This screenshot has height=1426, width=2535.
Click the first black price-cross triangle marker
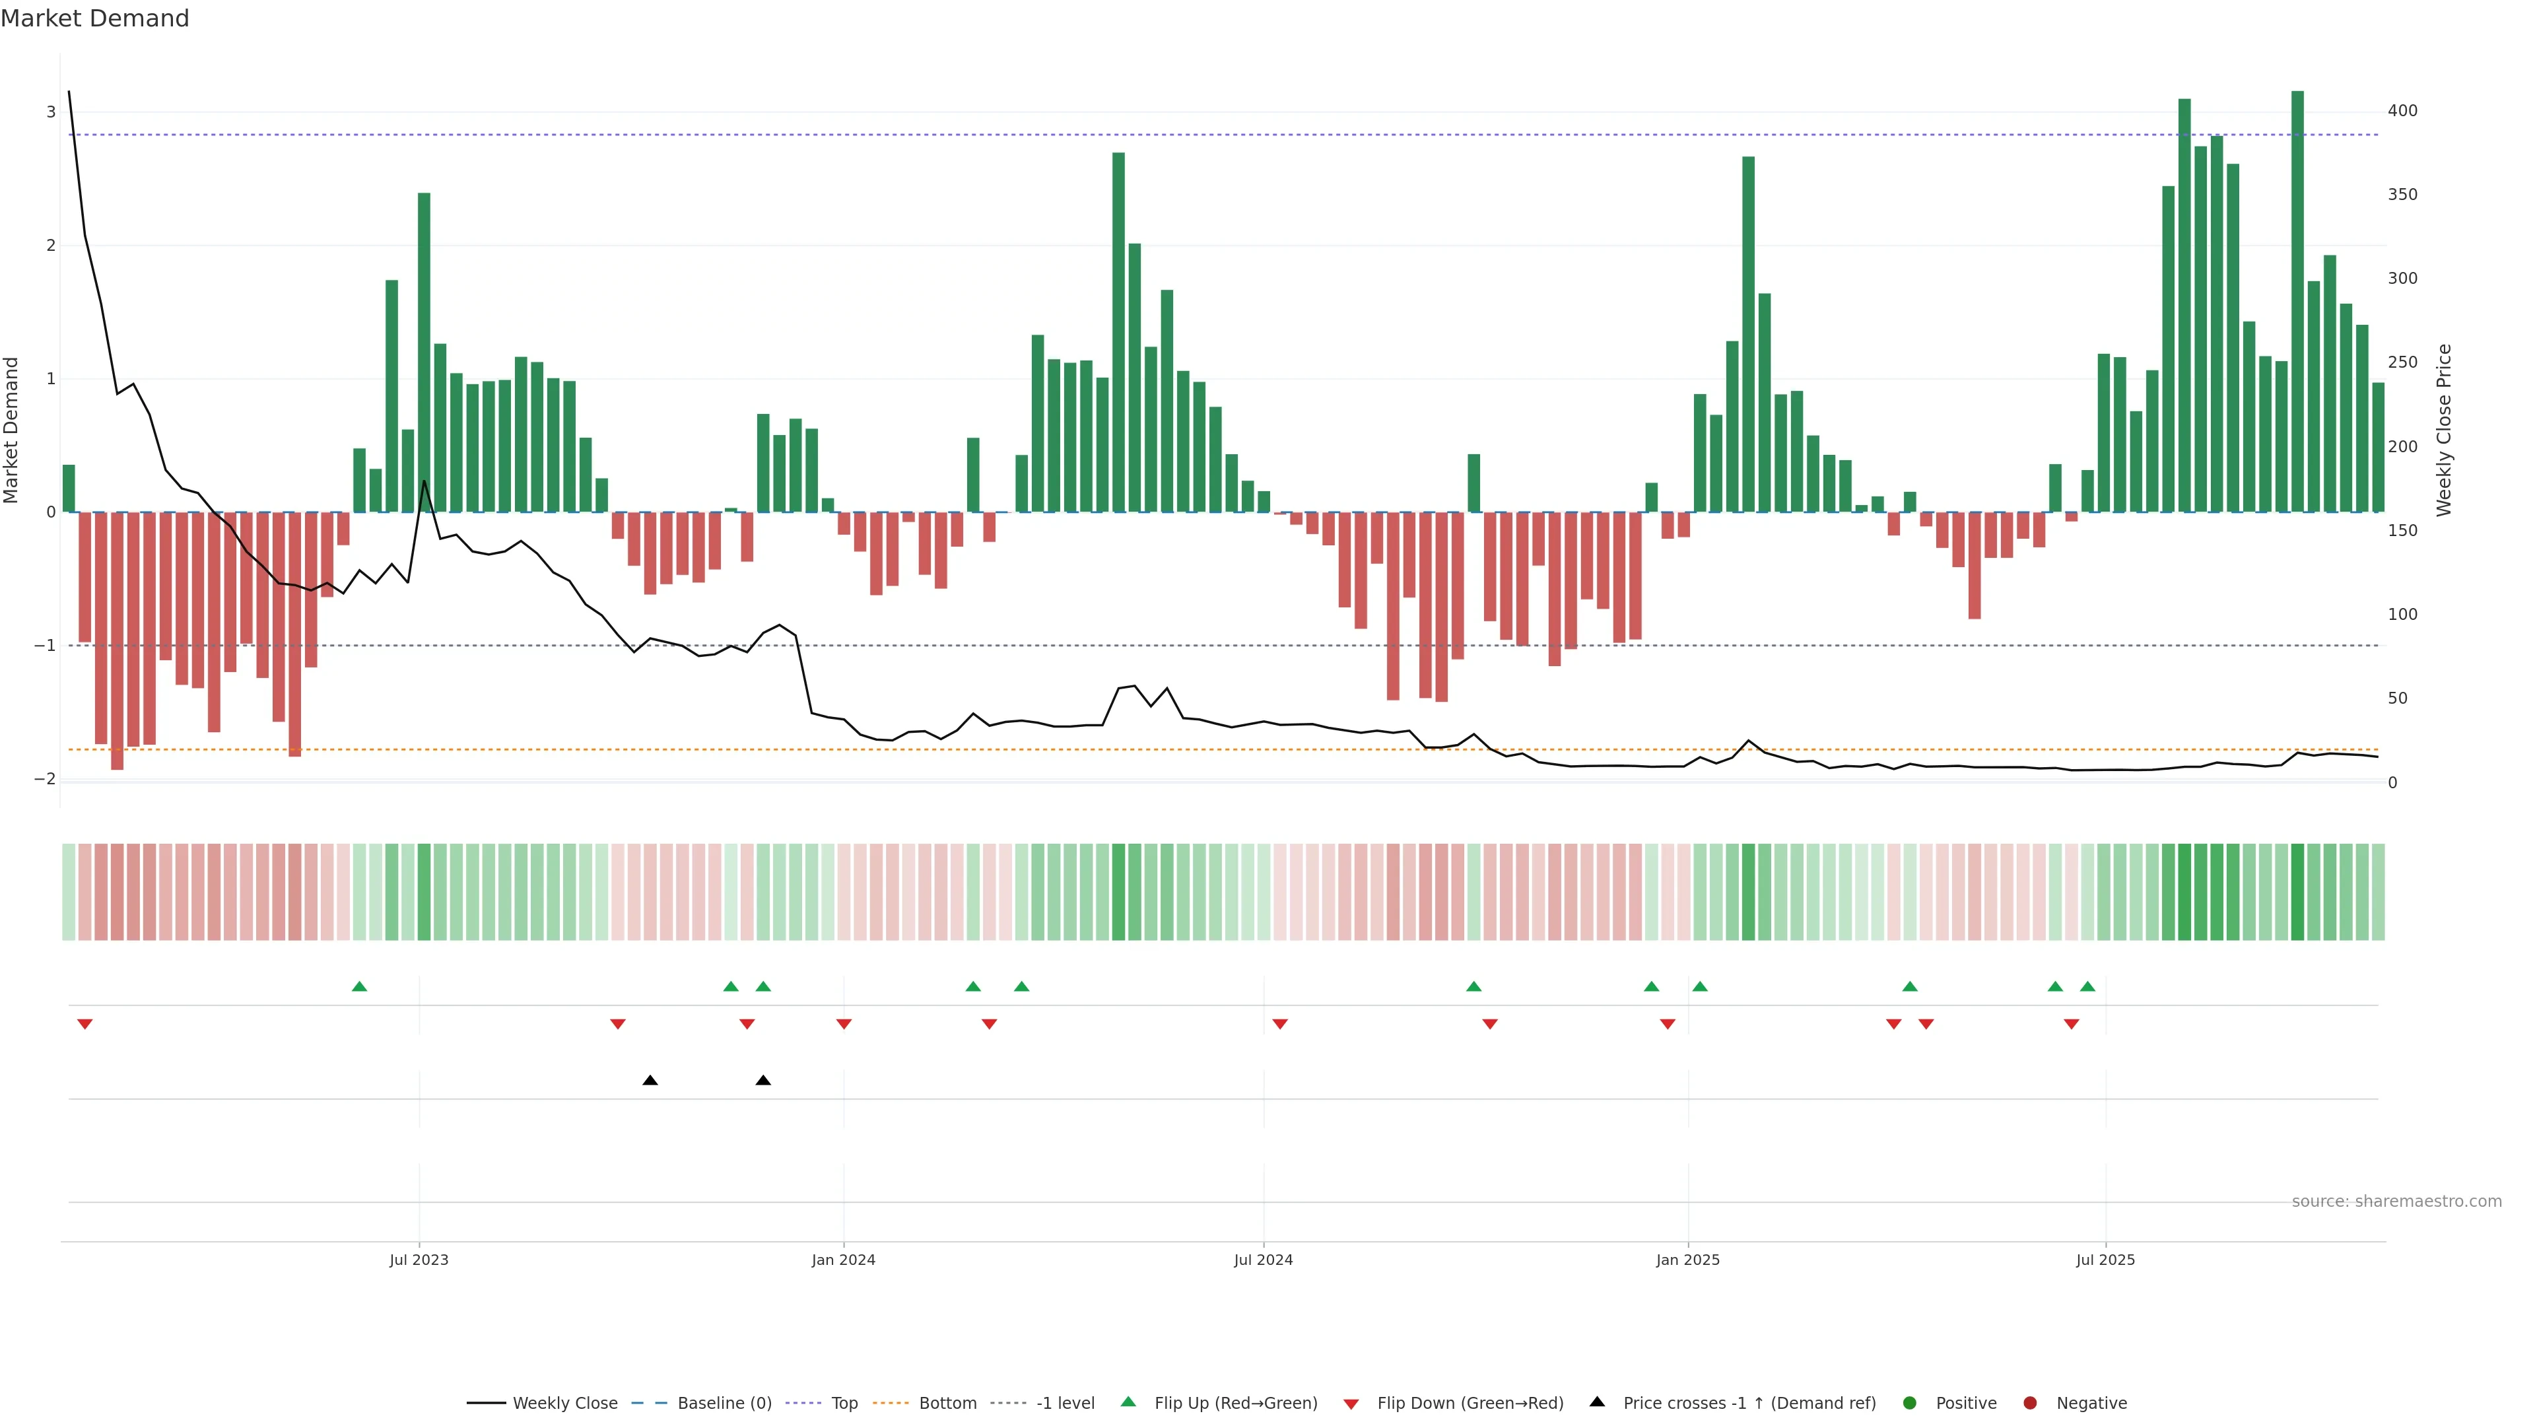(650, 1081)
